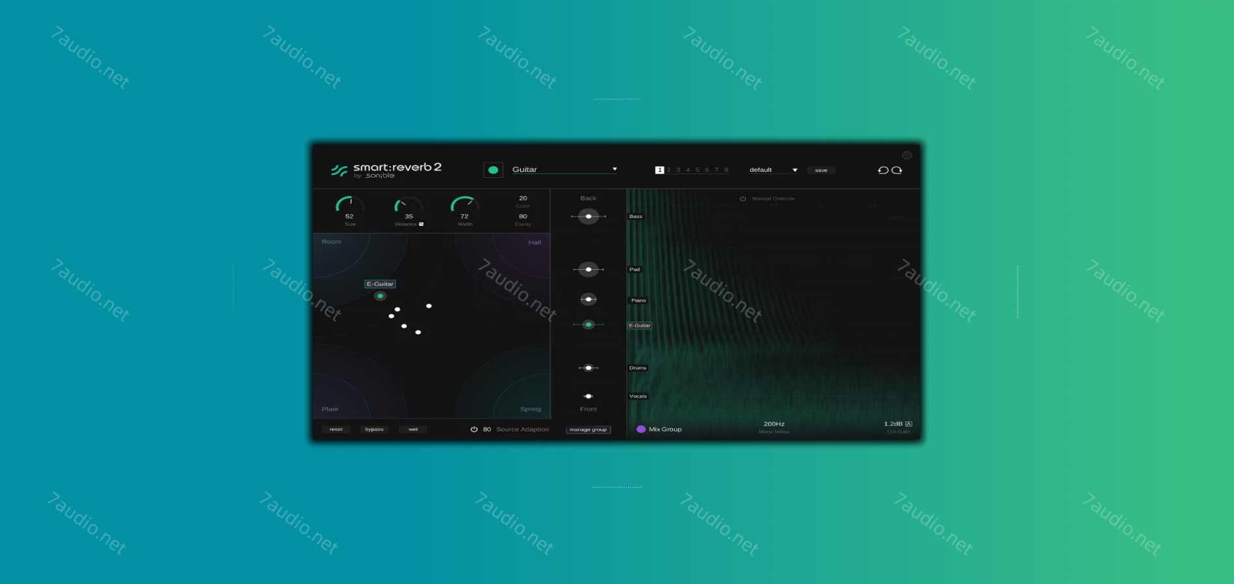The image size is (1234, 584).
Task: Click the 200Hz Mono below value
Action: pos(774,424)
